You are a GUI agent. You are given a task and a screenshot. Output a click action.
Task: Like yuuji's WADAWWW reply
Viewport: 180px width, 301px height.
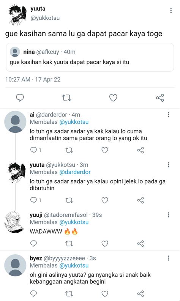coord(105,244)
